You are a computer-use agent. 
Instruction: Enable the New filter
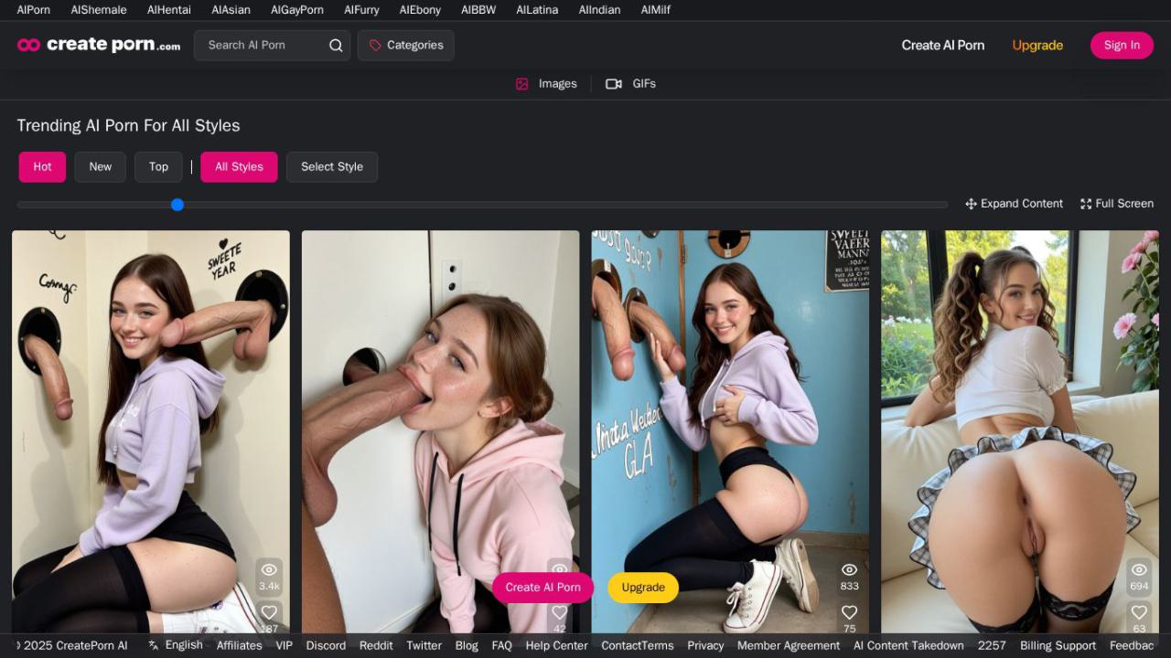point(100,166)
